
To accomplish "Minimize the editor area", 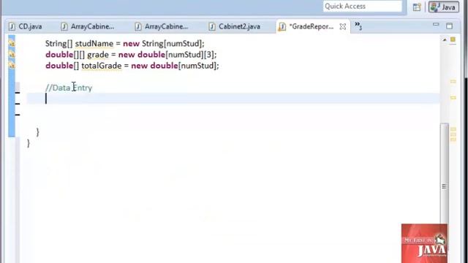I will pyautogui.click(x=436, y=25).
